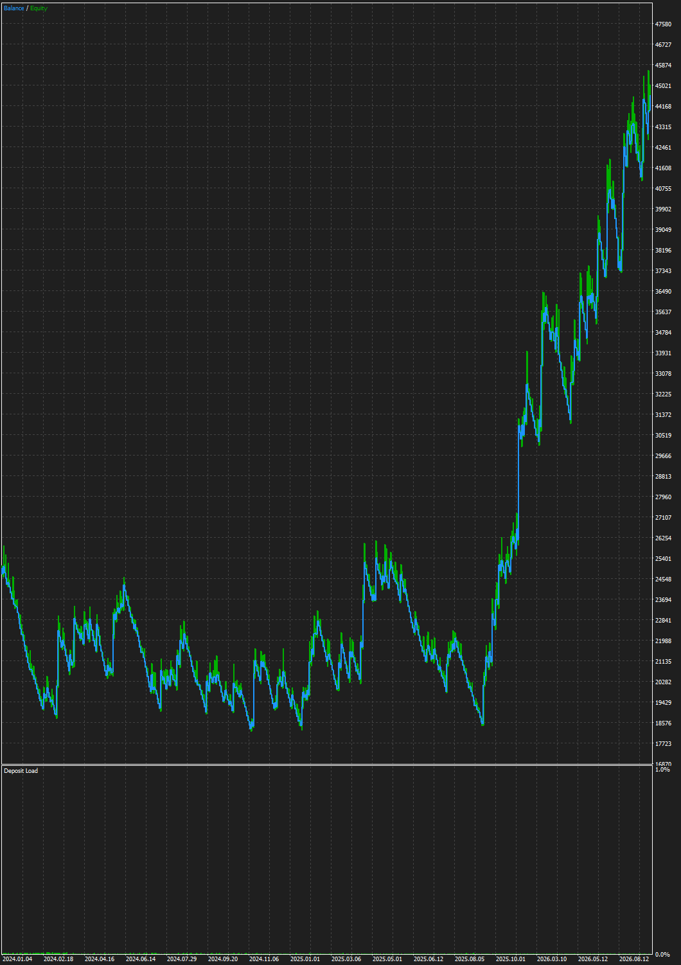Click the 45874 axis value

pyautogui.click(x=663, y=66)
